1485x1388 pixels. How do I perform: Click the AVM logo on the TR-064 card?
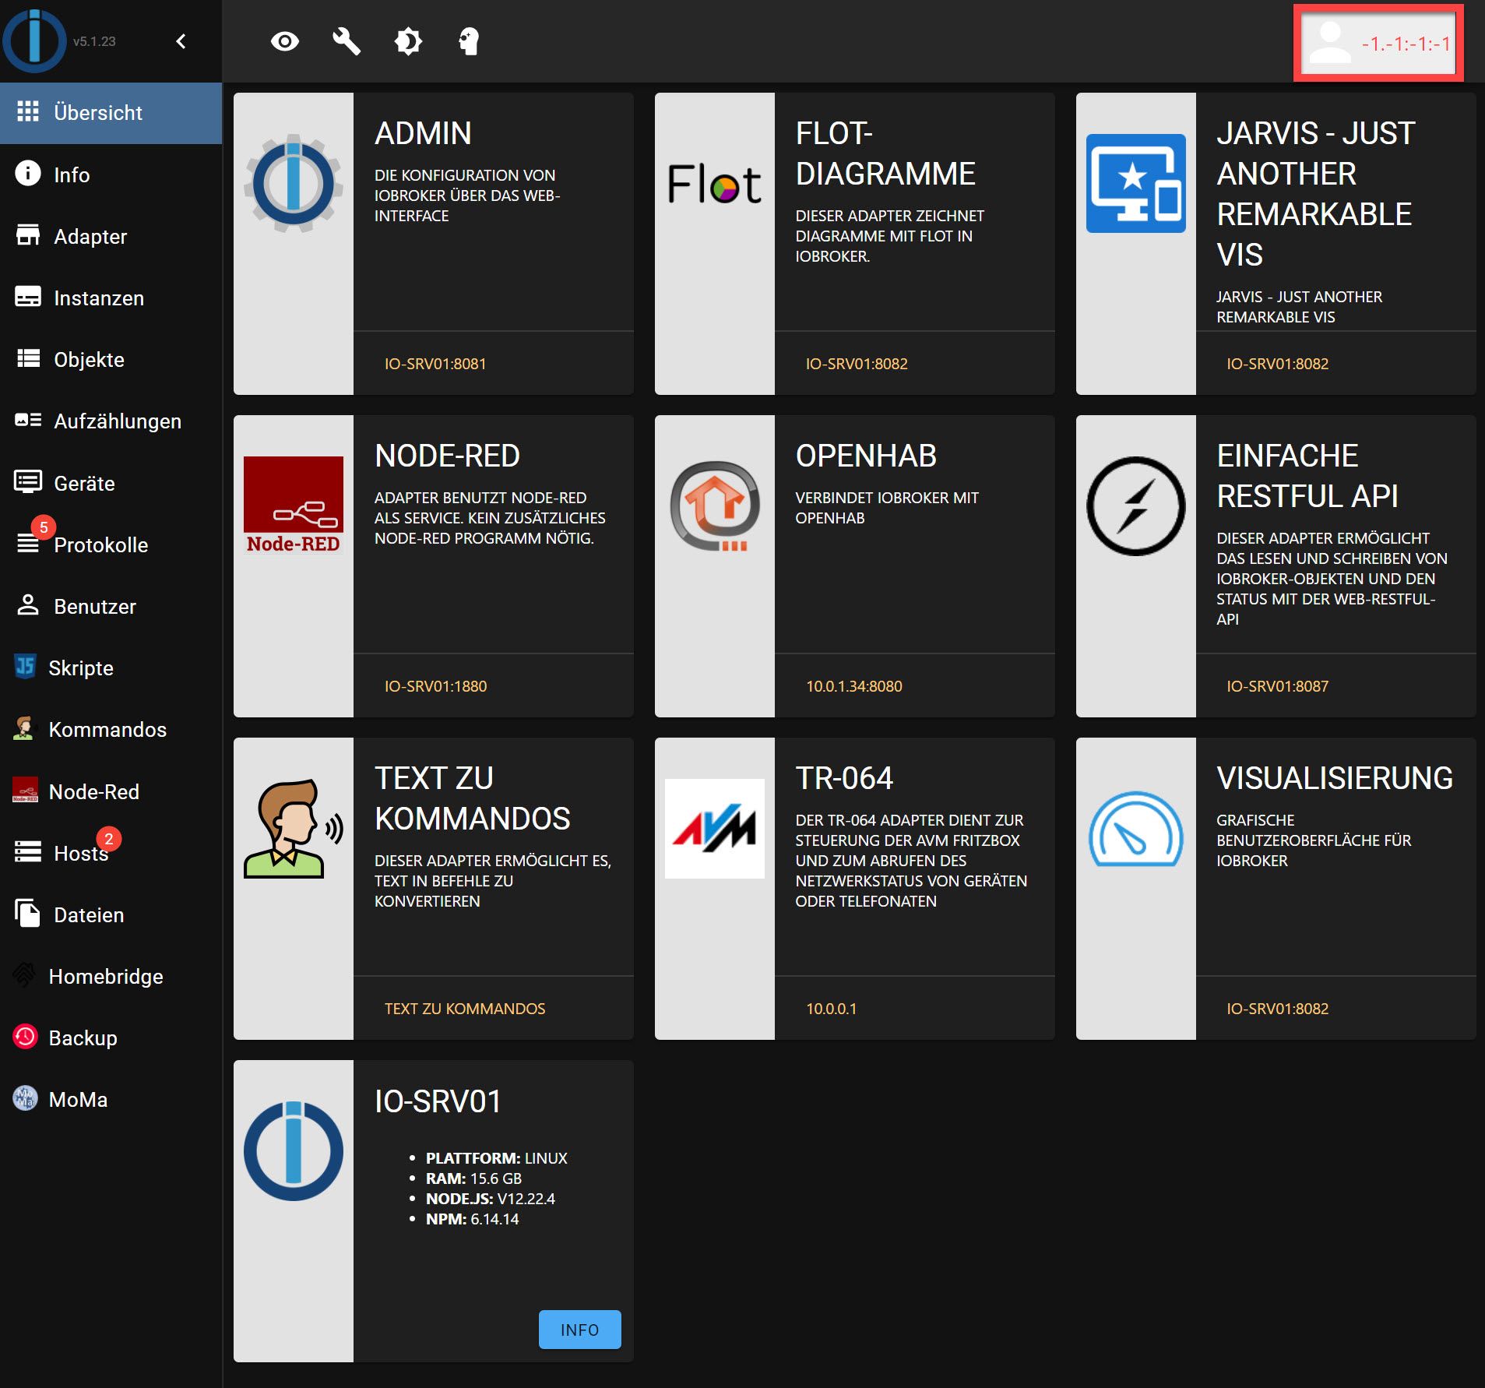point(715,829)
